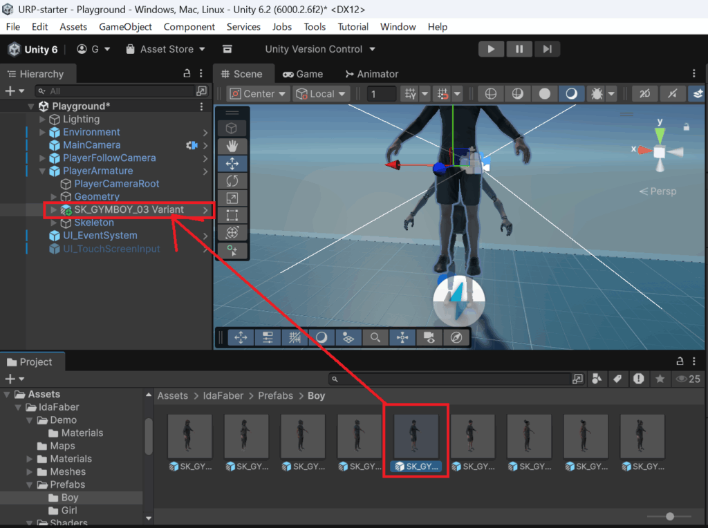Pick the Rect transform tool
This screenshot has height=528, width=708.
click(232, 215)
